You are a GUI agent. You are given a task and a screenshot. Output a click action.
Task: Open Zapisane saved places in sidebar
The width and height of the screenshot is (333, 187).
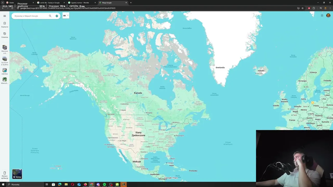[5, 25]
